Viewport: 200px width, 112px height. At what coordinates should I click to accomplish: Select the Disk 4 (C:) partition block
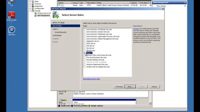click(x=104, y=102)
